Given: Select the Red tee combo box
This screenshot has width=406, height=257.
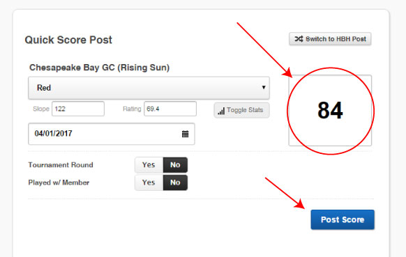Looking at the screenshot, I should point(149,88).
